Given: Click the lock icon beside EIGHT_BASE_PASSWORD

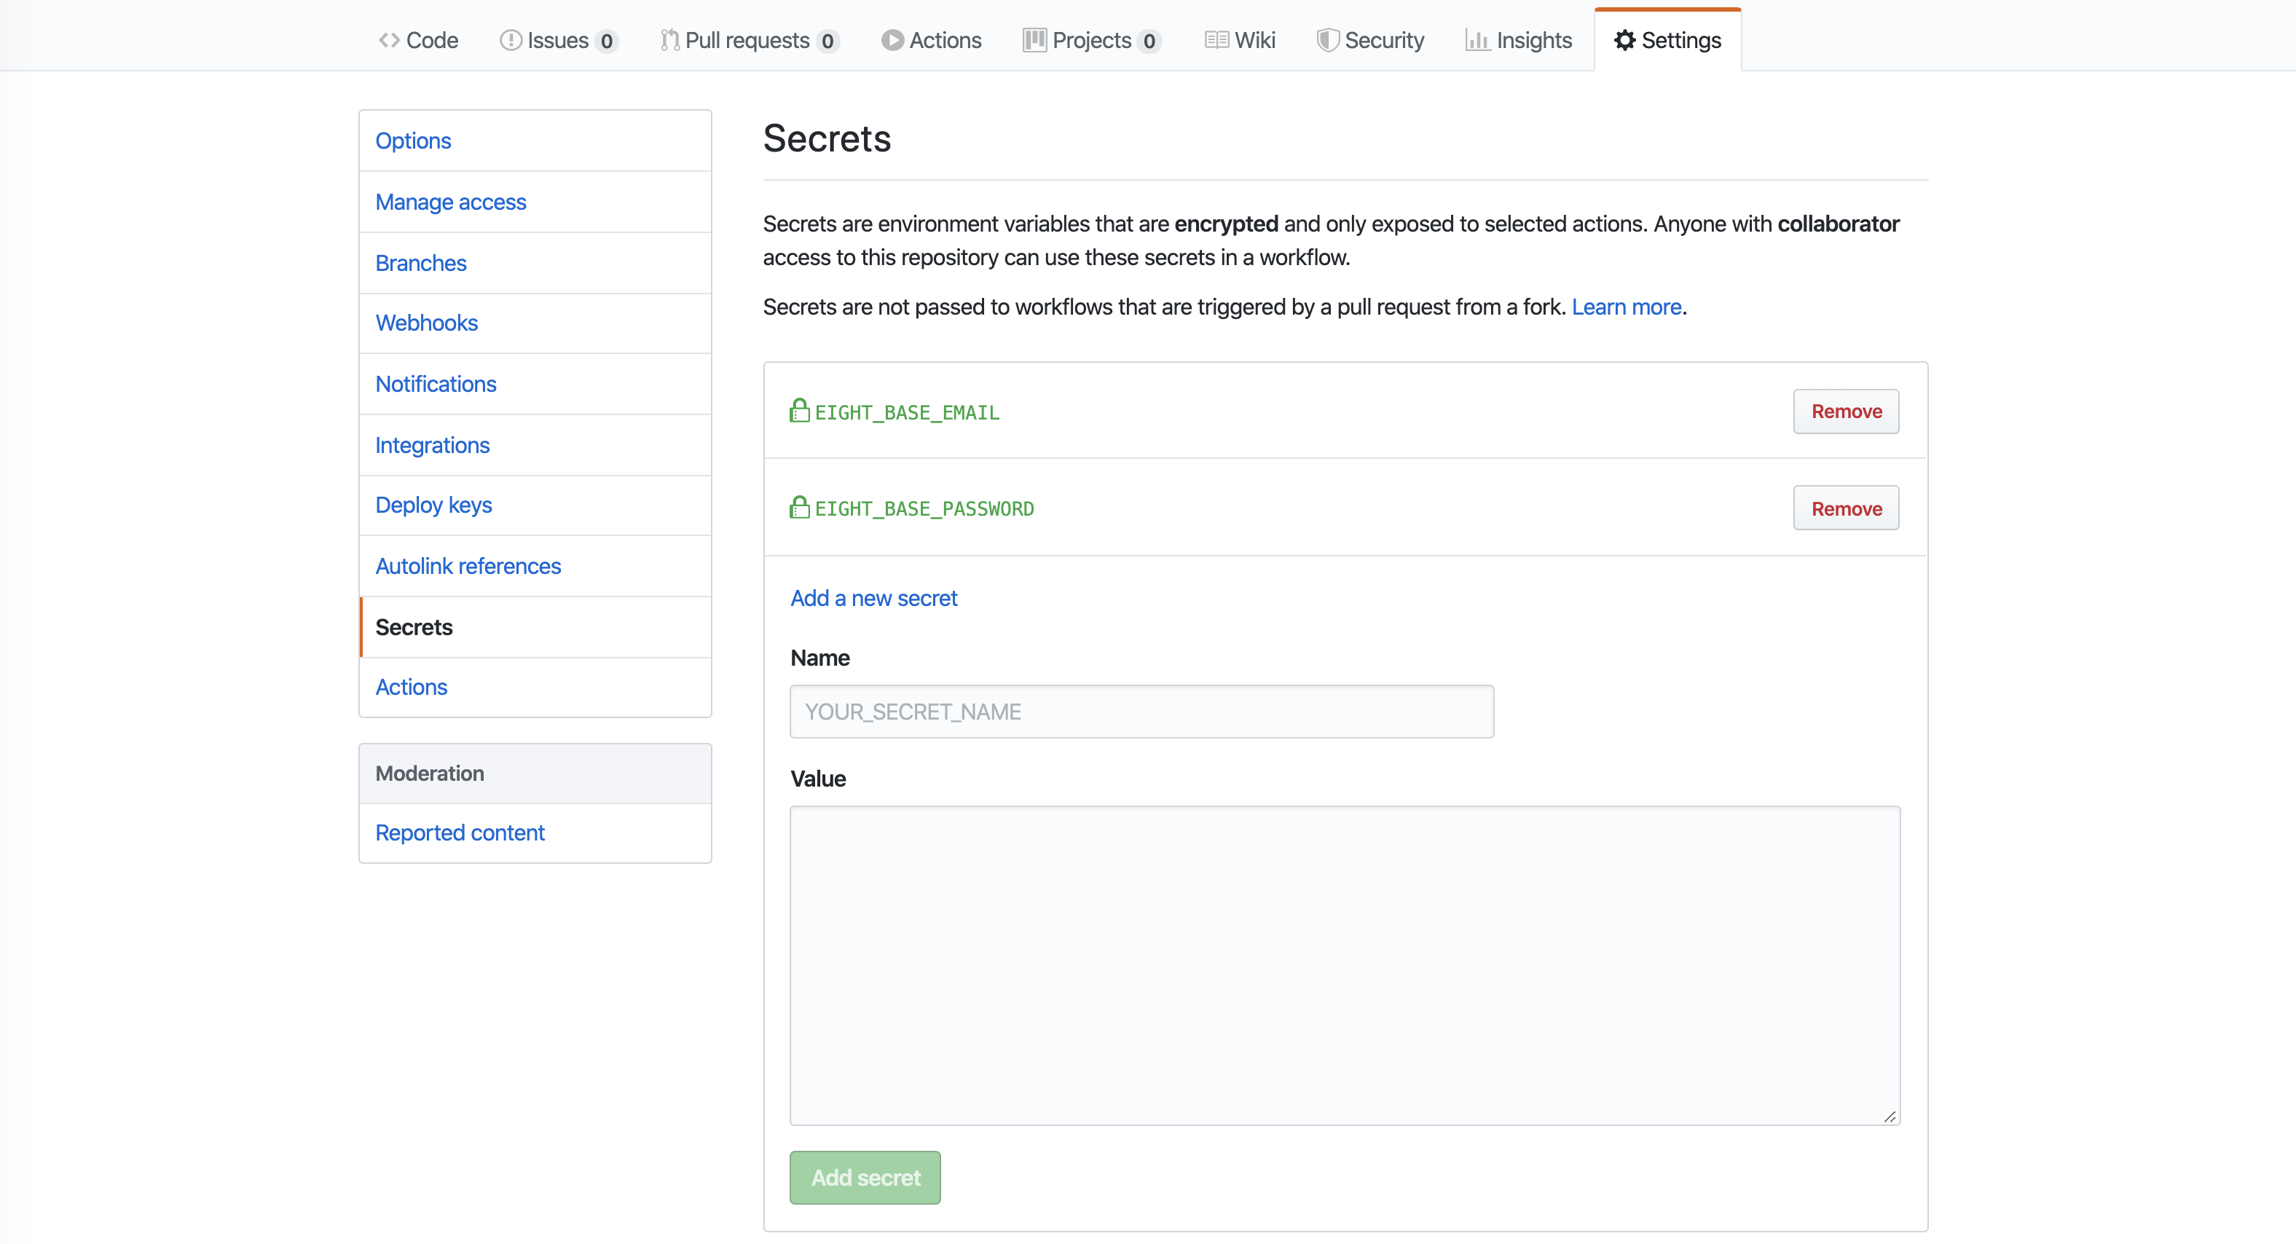Looking at the screenshot, I should 798,507.
